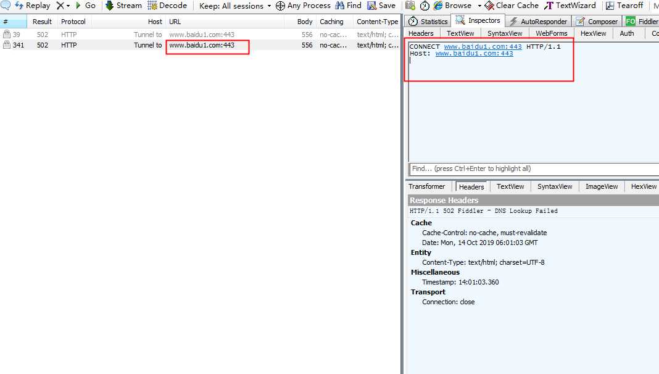Open the Browse dropdown arrow

coord(479,6)
